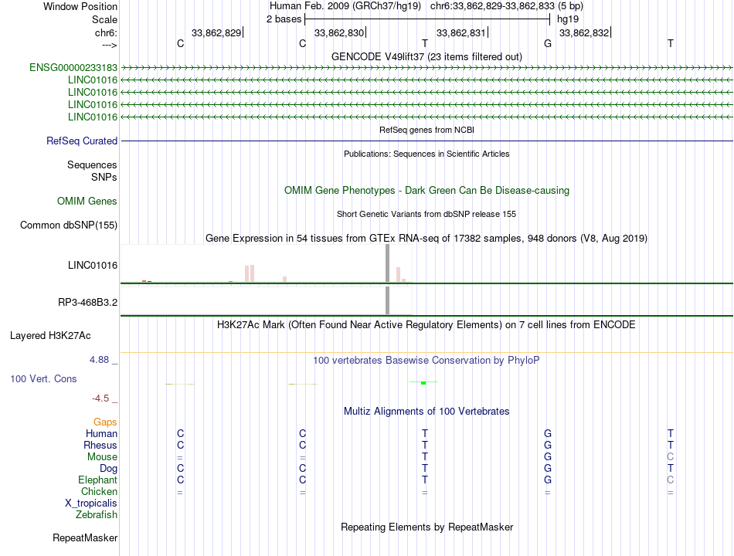Viewport: 734px width, 556px height.
Task: Open Publications: Sequences in Scientific Articles title
Action: point(426,154)
